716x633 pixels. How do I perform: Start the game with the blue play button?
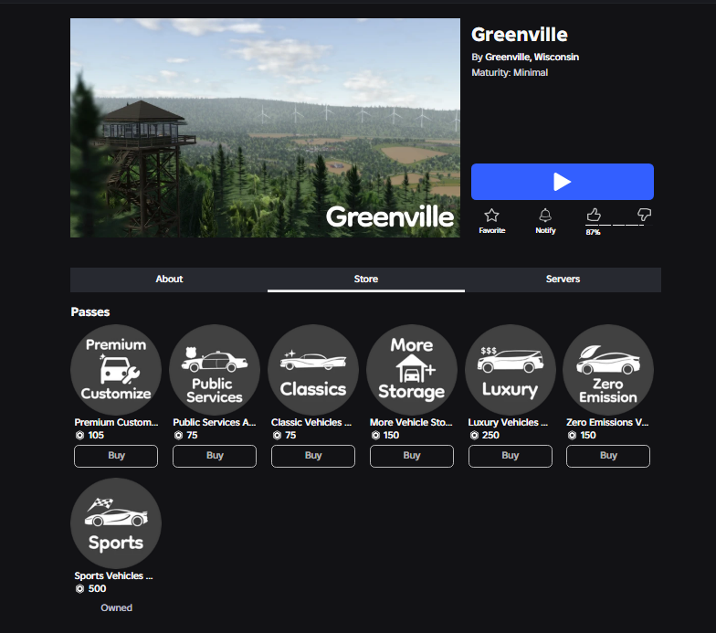(563, 182)
